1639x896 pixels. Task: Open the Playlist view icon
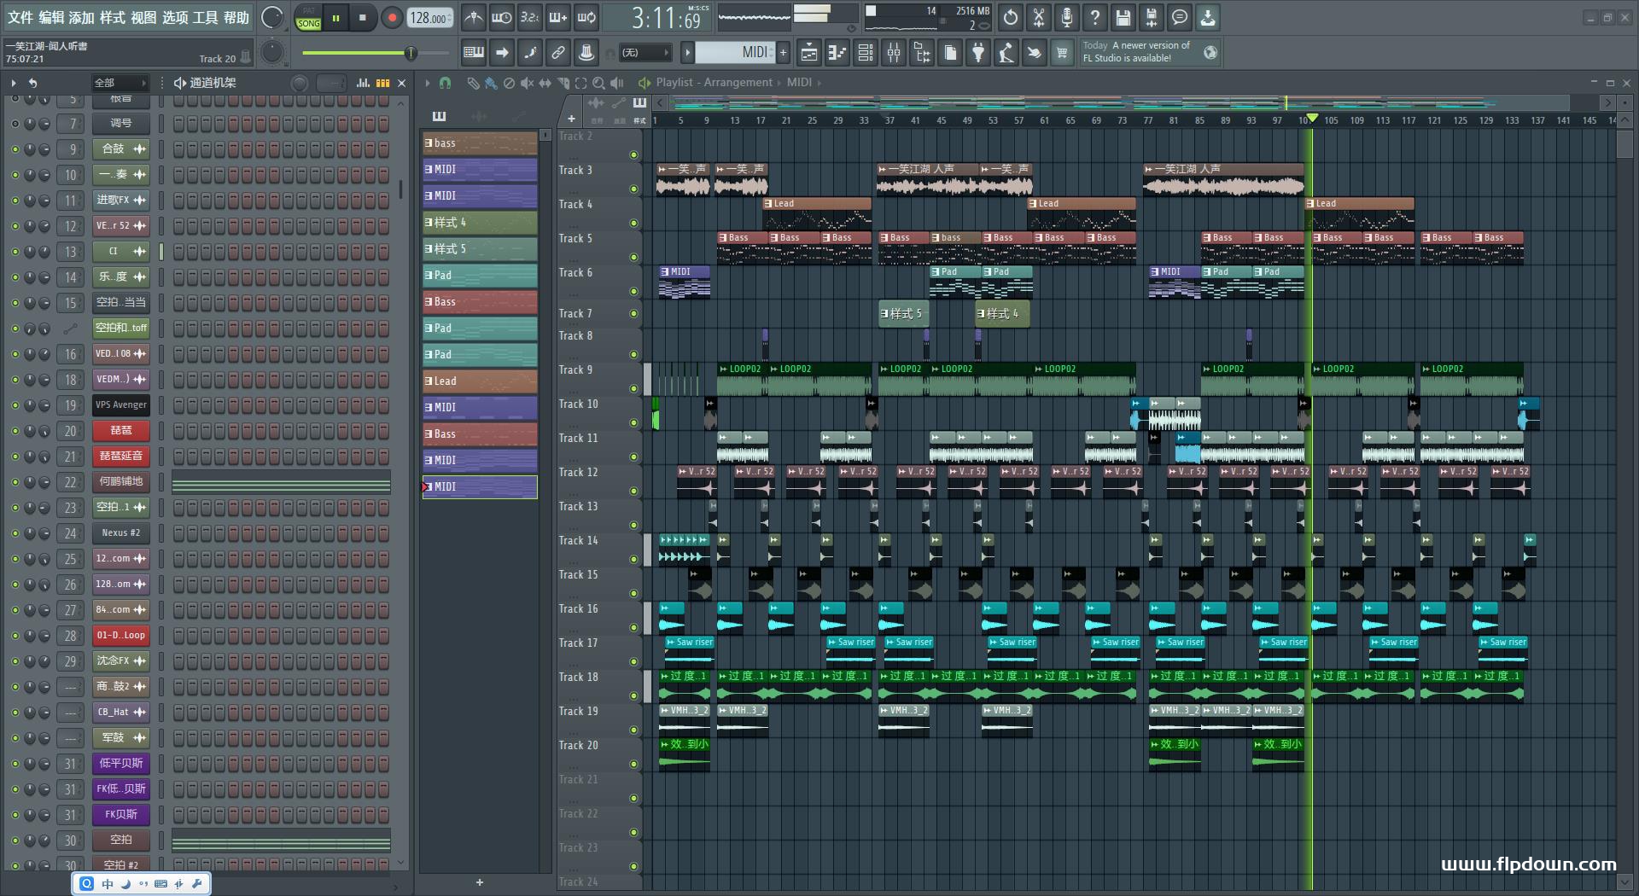pos(809,53)
